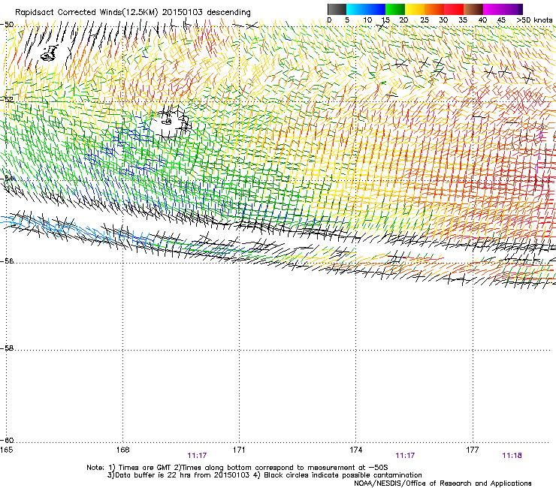Click the island outline near the top-left corner
The width and height of the screenshot is (556, 488).
49,53
